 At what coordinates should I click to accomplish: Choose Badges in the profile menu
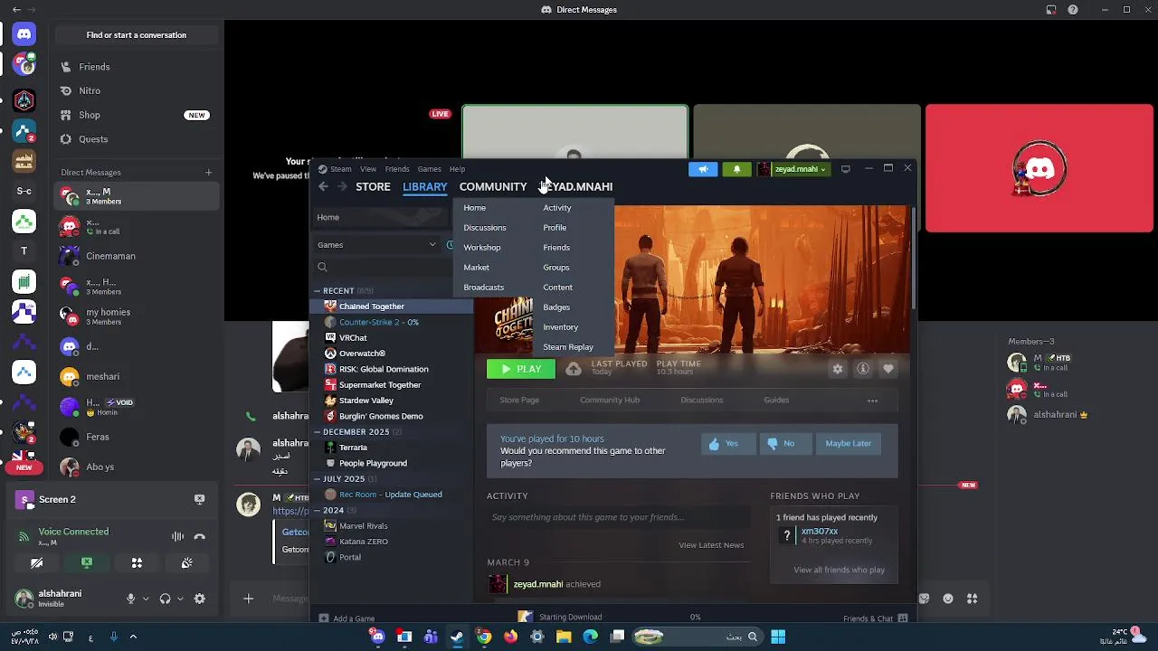click(556, 307)
